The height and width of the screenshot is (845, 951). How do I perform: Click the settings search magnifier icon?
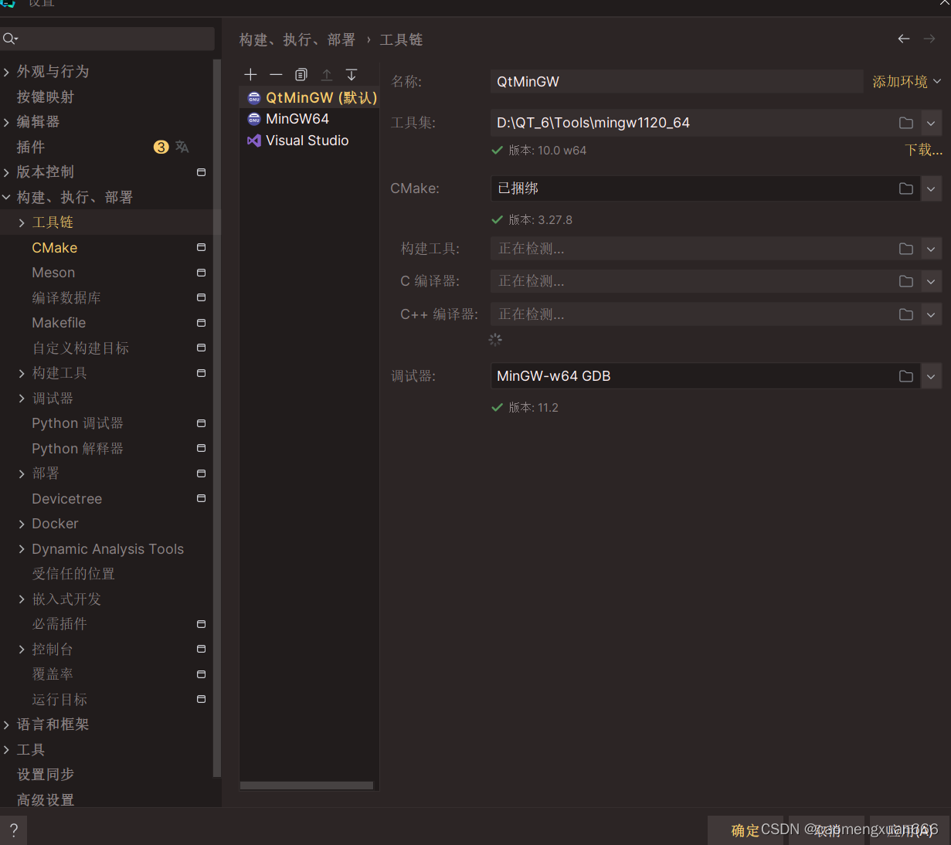[x=9, y=37]
